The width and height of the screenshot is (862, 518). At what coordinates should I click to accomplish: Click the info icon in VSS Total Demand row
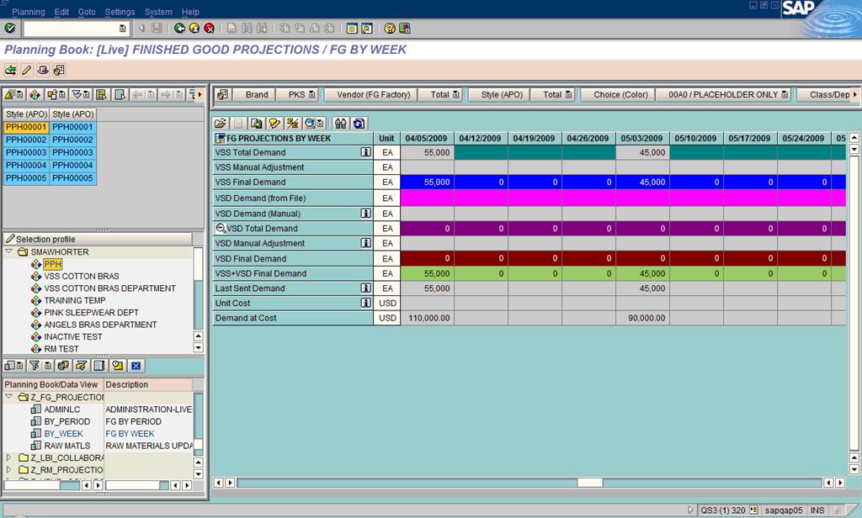(365, 152)
